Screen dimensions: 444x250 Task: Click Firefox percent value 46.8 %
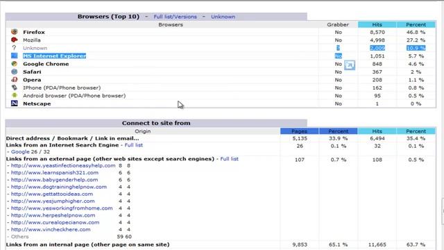416,32
